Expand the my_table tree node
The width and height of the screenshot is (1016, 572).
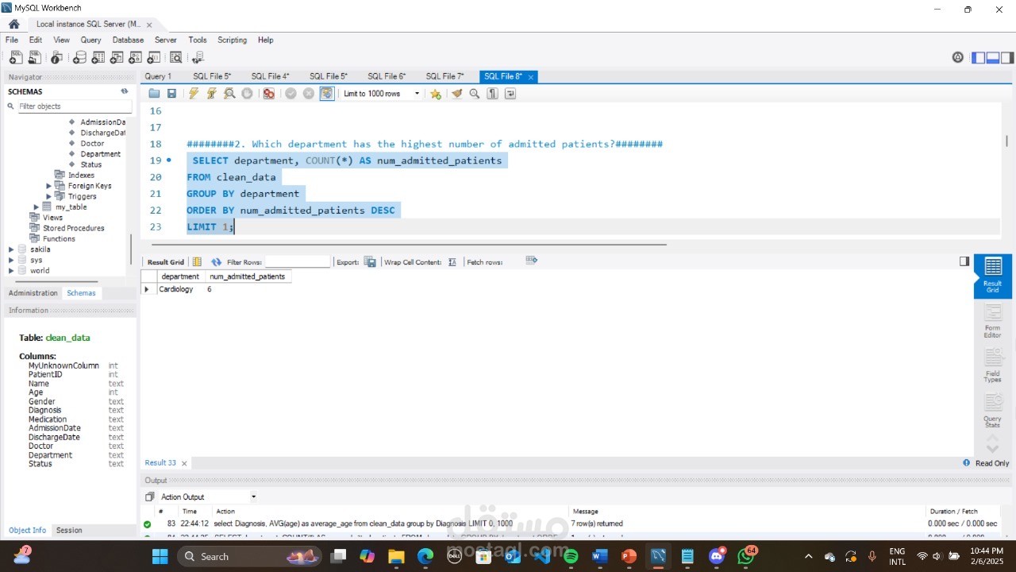[x=37, y=207]
